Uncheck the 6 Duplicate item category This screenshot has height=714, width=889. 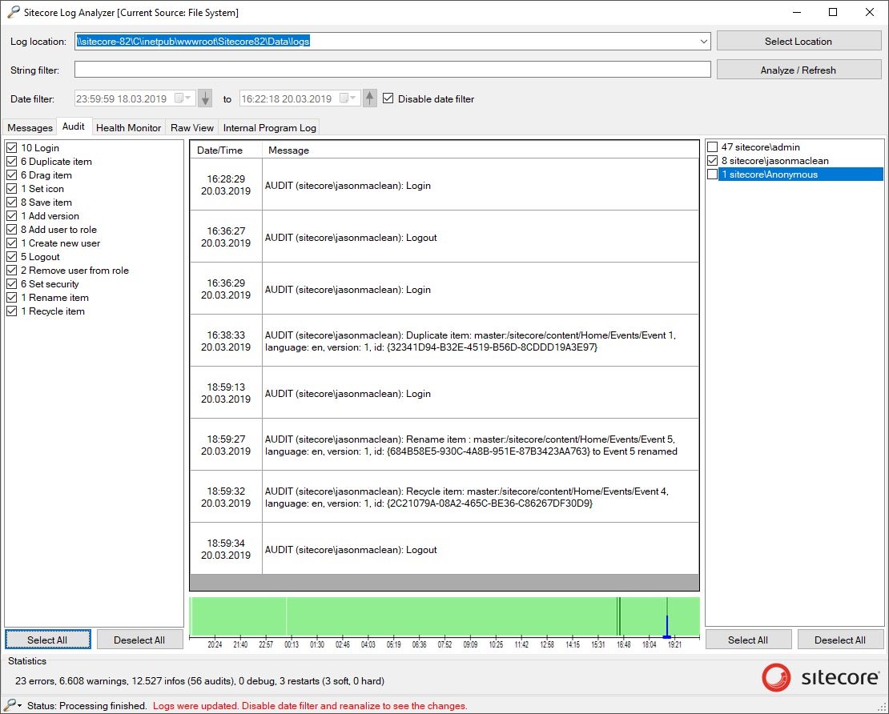(x=12, y=162)
